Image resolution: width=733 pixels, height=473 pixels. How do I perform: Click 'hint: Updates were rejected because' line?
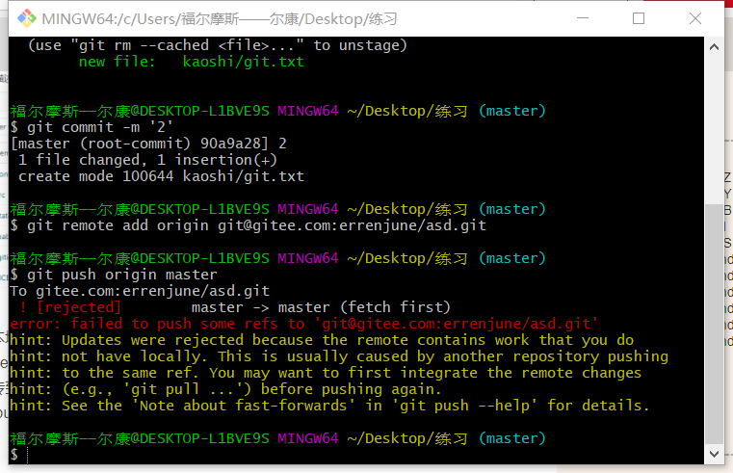pos(322,340)
